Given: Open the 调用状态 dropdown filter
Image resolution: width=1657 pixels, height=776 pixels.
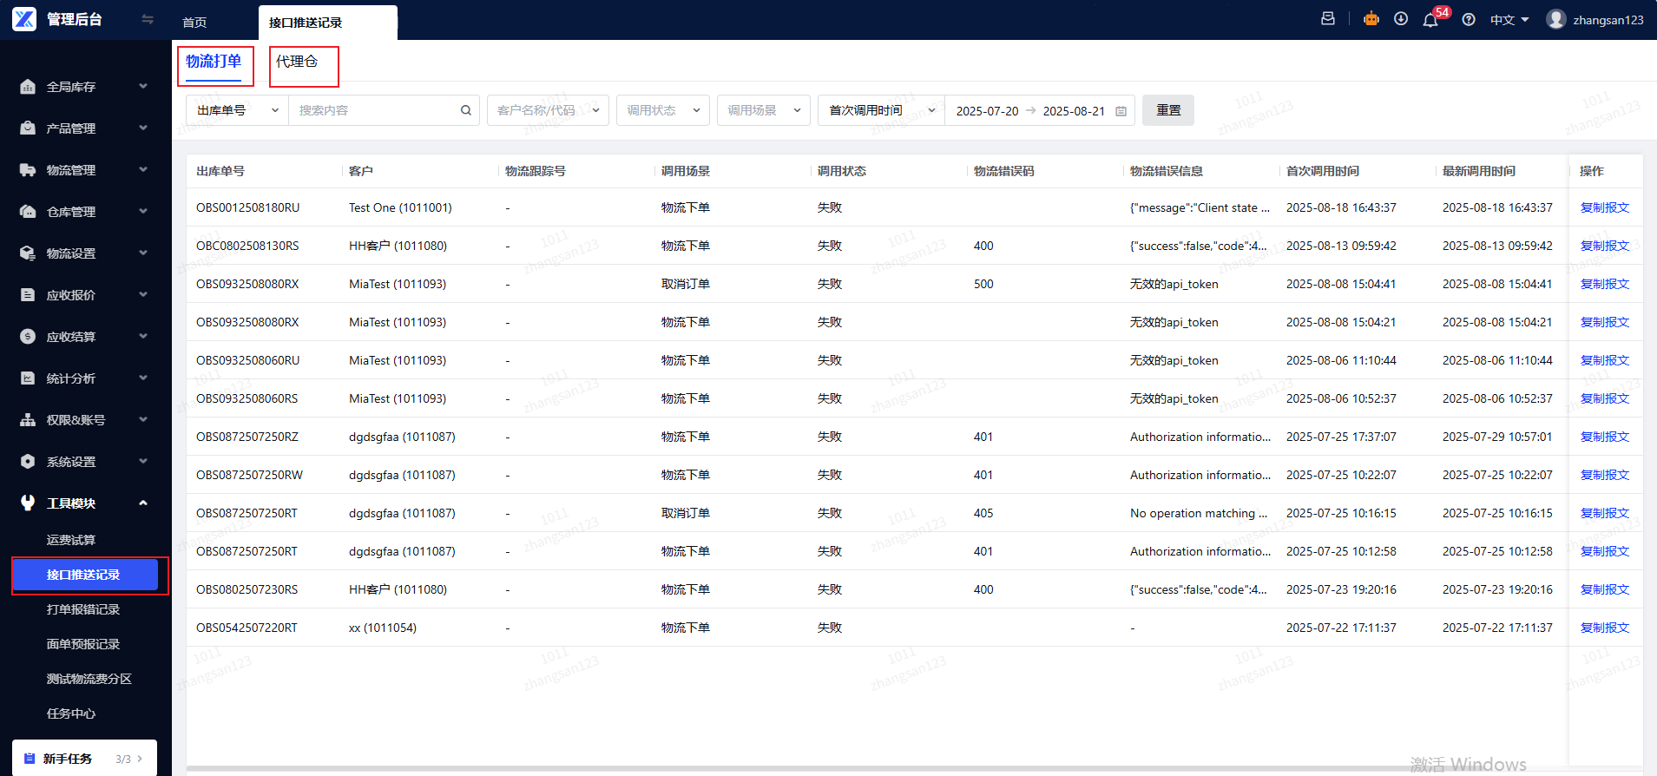Looking at the screenshot, I should coord(663,110).
